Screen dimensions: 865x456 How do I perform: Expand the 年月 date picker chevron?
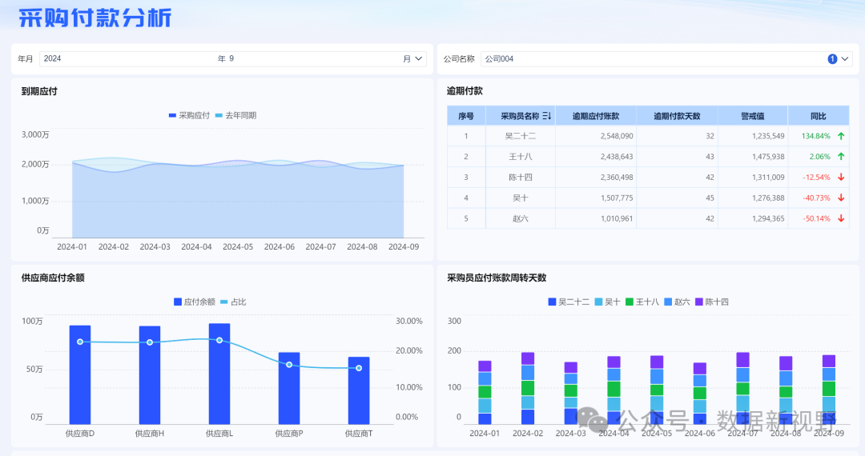pyautogui.click(x=420, y=59)
